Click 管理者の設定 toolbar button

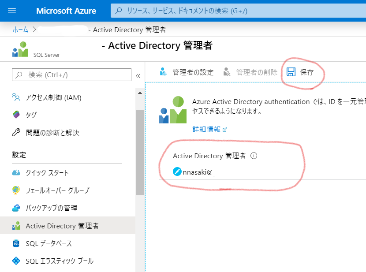(x=187, y=72)
